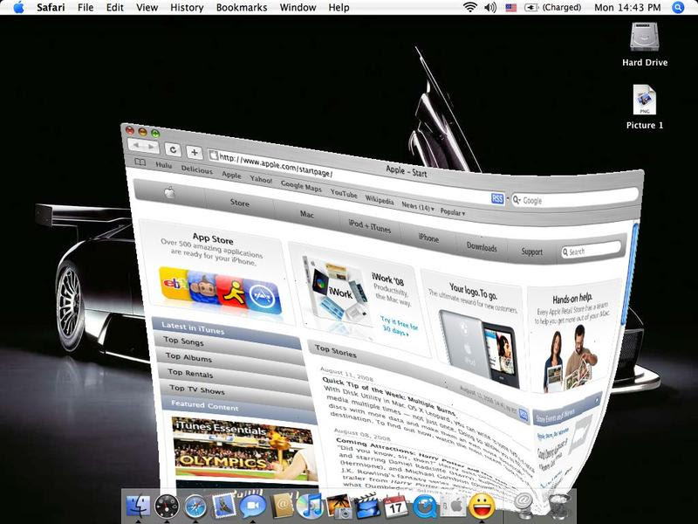Open the Window menu

298,8
